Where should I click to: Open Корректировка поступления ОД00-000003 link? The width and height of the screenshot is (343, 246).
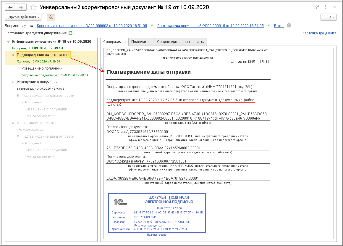92,26
